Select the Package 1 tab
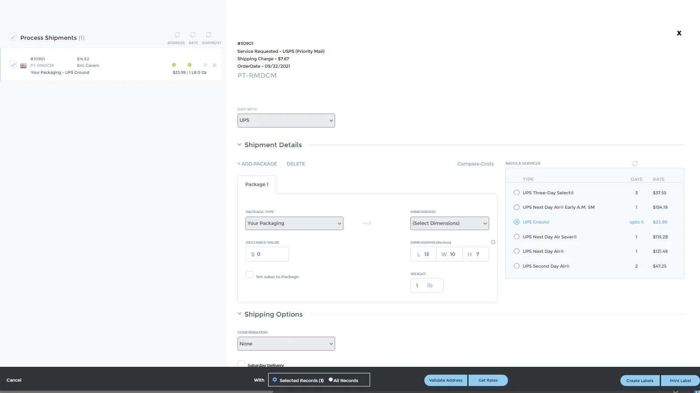700x393 pixels. 257,185
